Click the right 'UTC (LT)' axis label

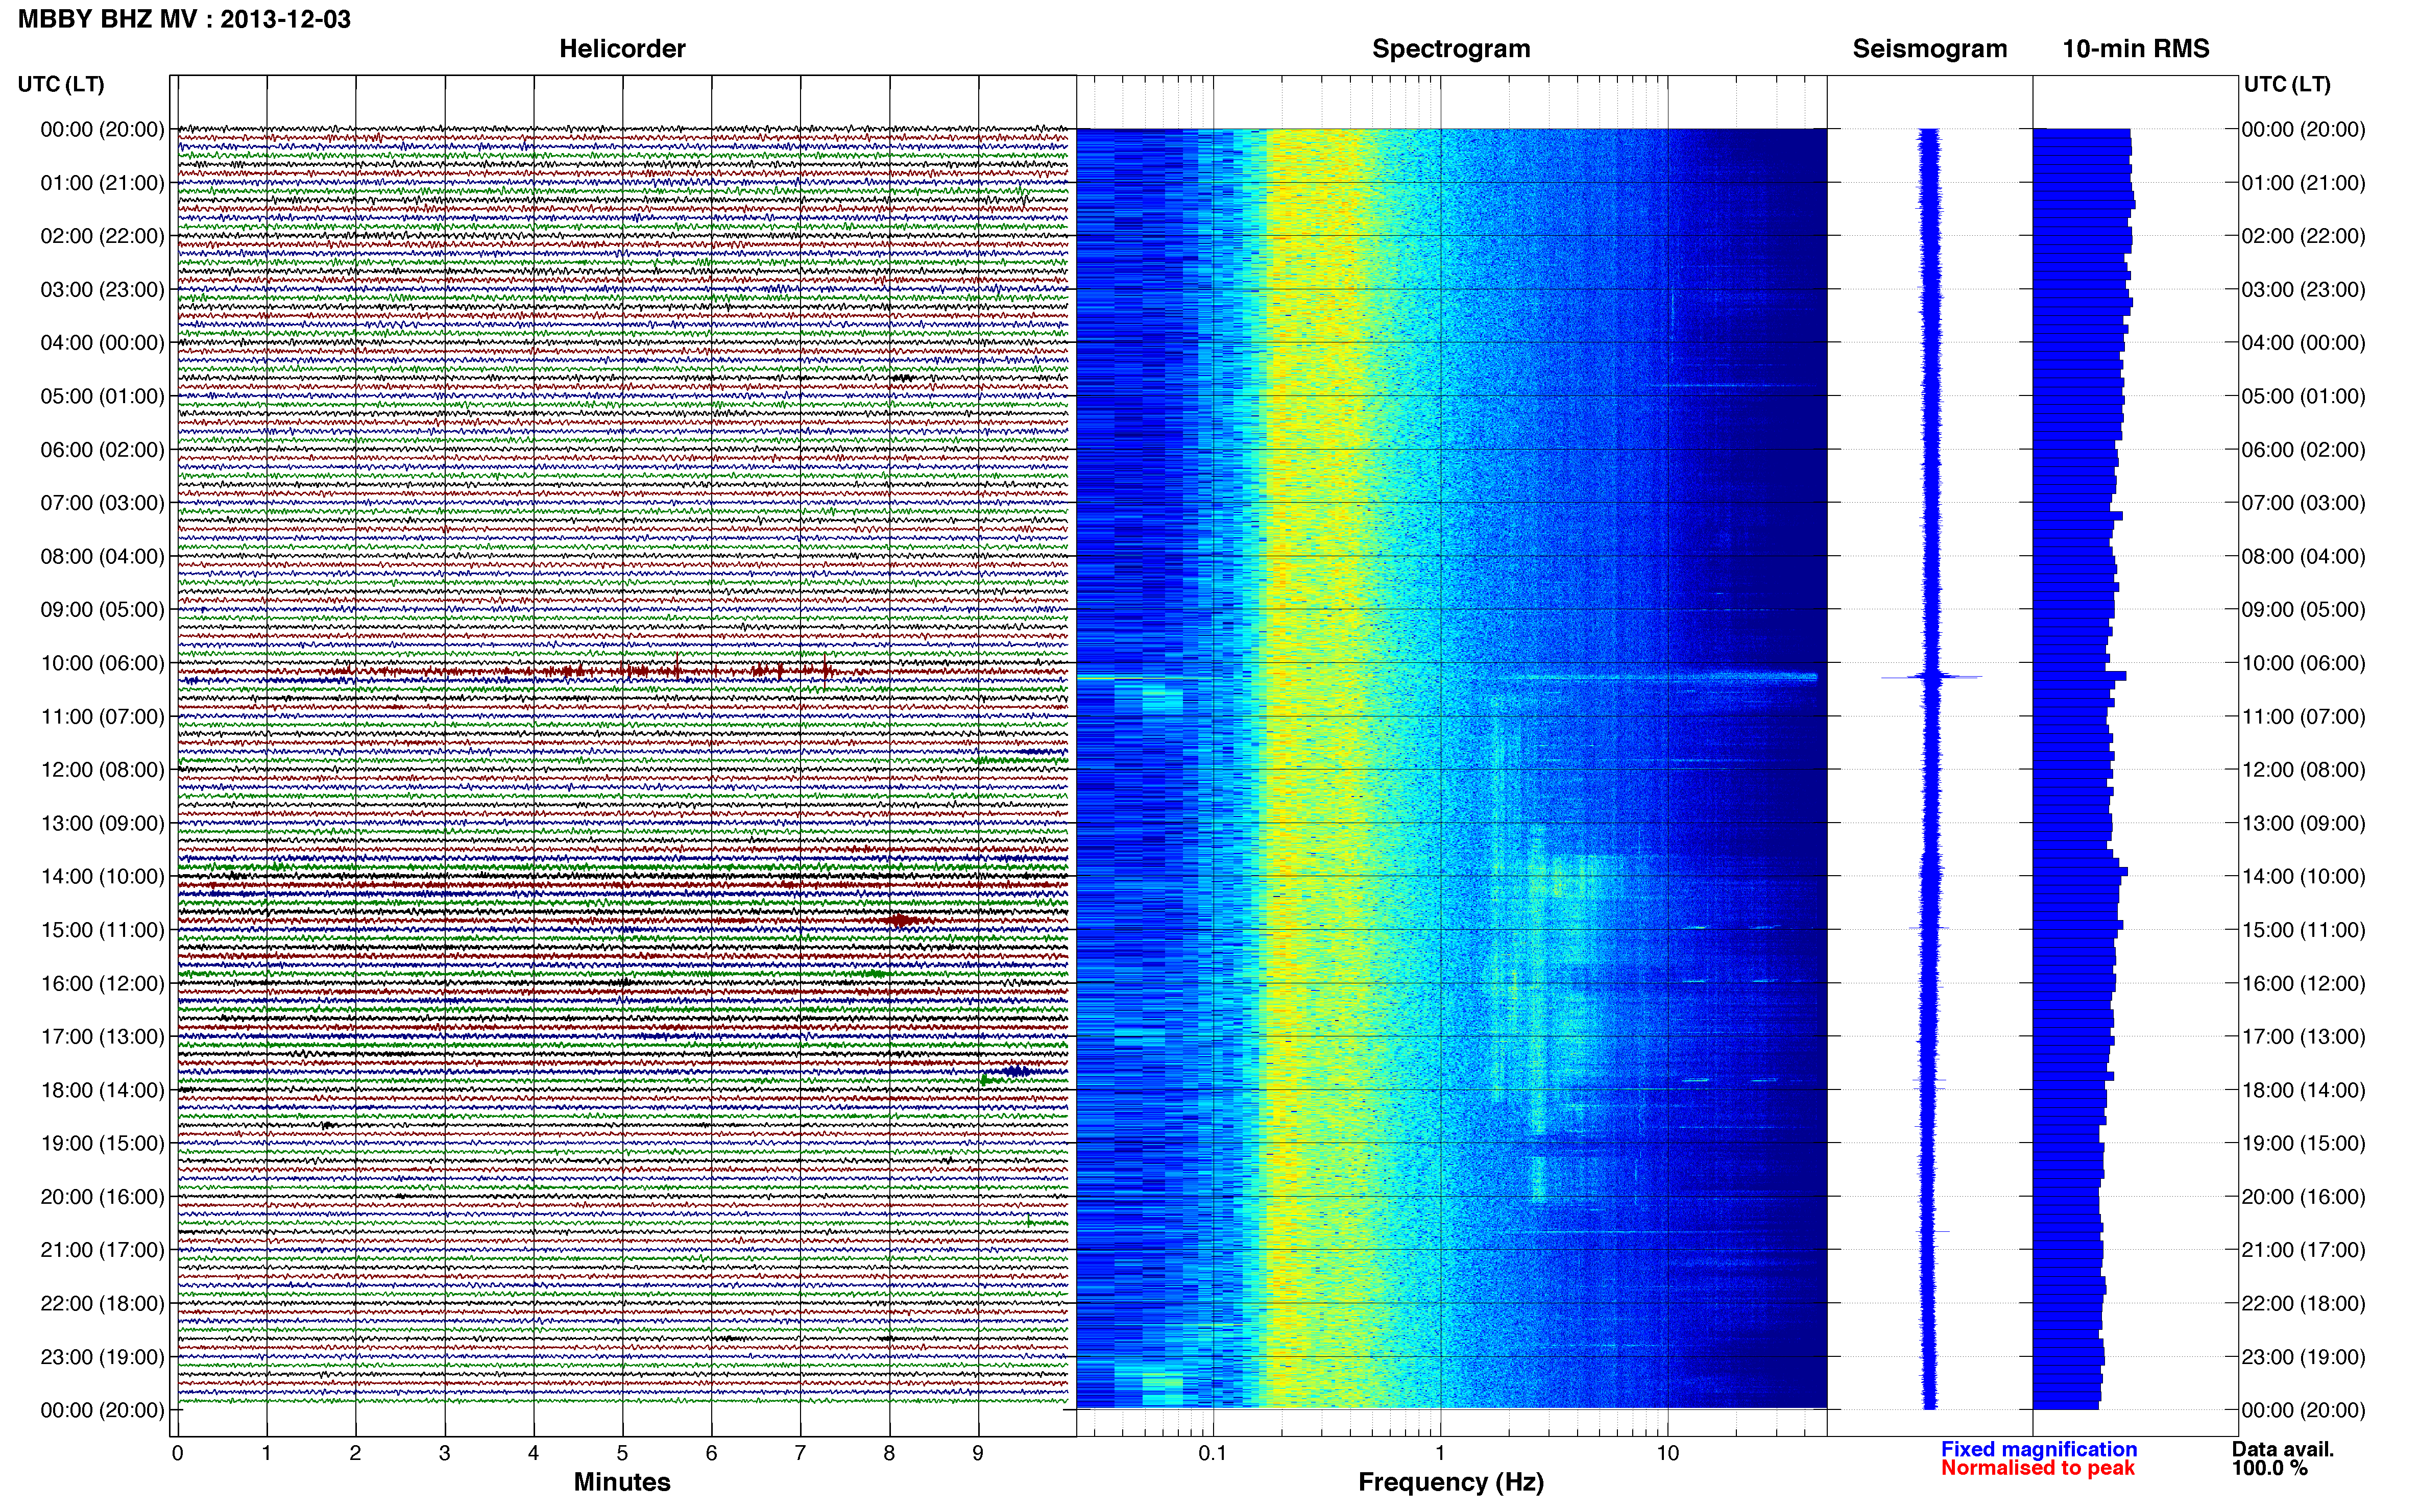pos(2287,84)
